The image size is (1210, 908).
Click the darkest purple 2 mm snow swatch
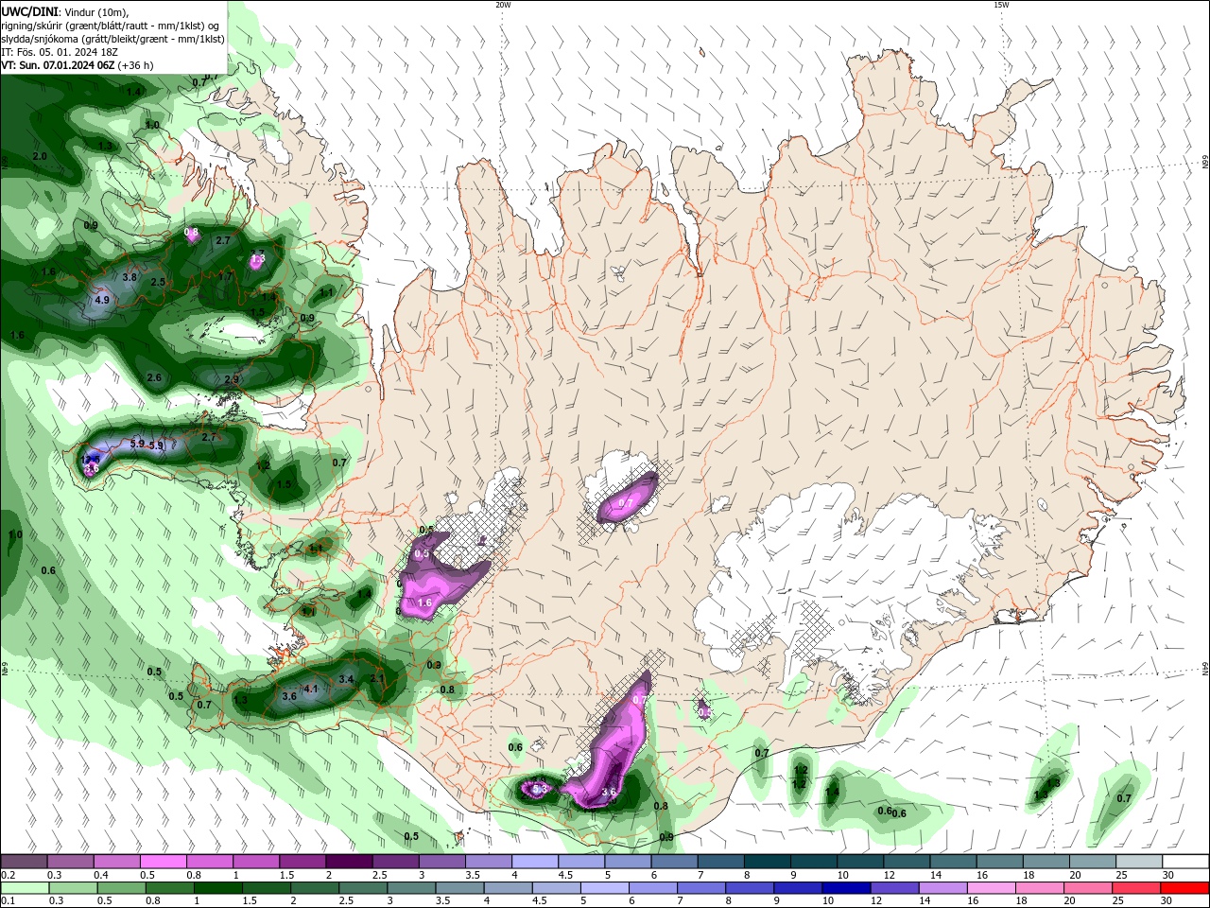[350, 862]
